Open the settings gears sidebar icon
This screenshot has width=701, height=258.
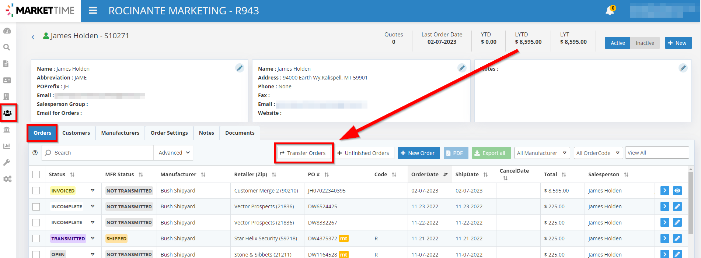pyautogui.click(x=7, y=179)
